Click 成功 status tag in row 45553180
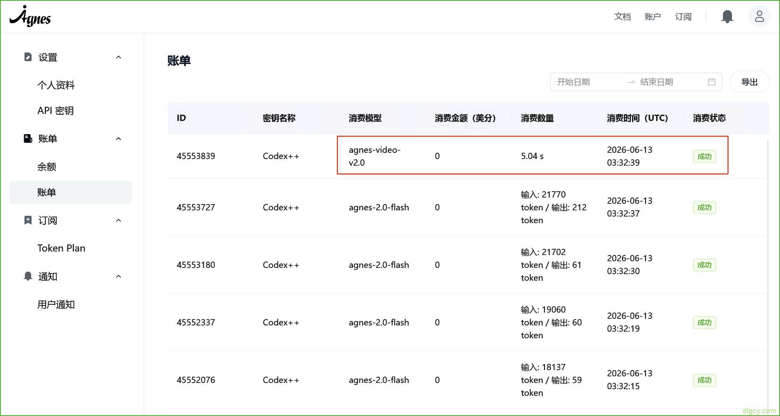Viewport: 780px width, 416px height. point(704,265)
